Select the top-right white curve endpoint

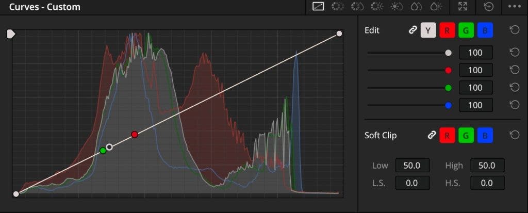pos(339,34)
